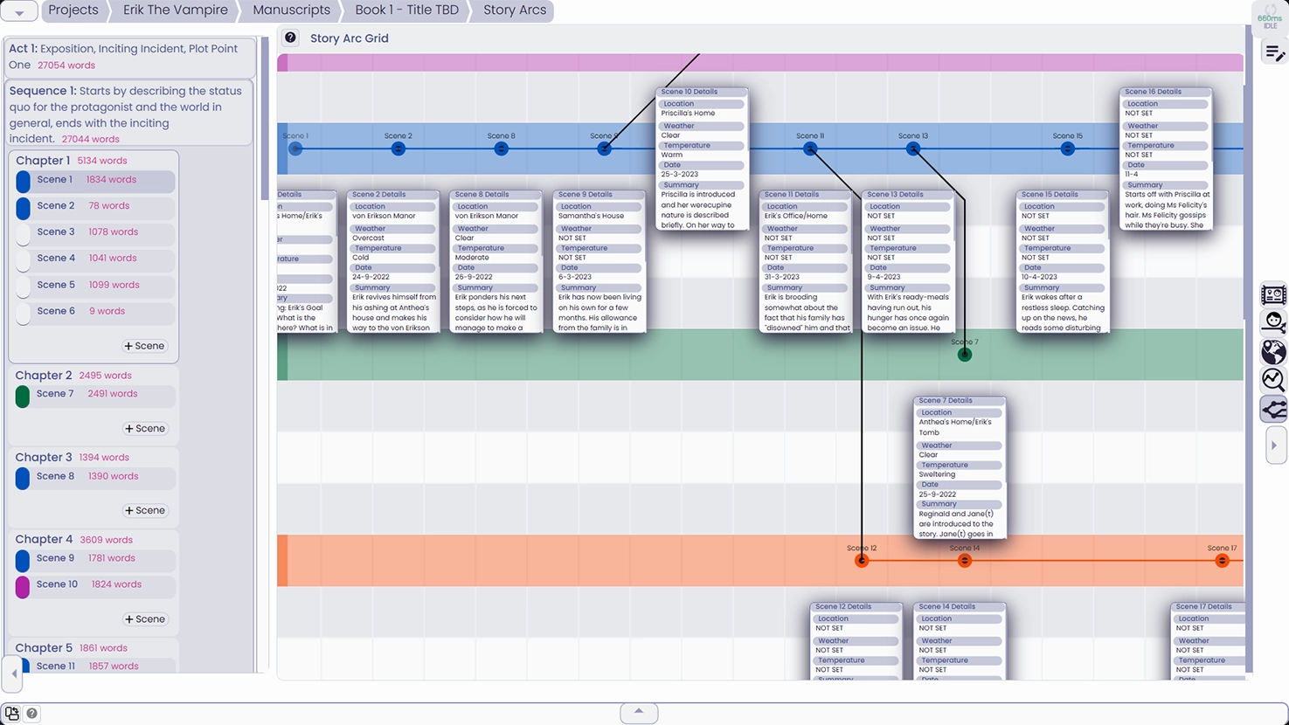
Task: Toggle the Scene 5 color pill
Action: click(x=24, y=286)
